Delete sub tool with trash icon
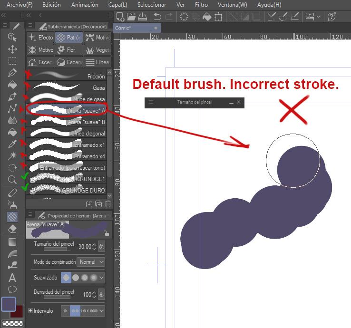Viewport: 351px width, 328px height. click(108, 204)
